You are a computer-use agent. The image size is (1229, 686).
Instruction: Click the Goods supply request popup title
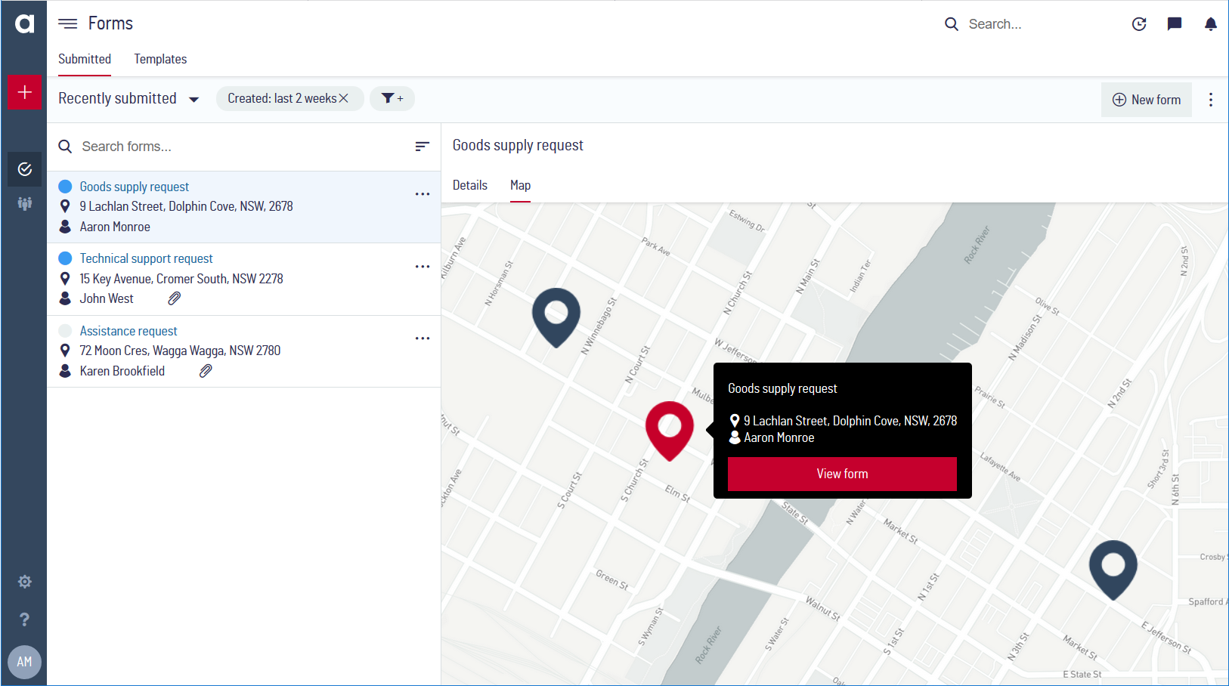[x=782, y=388]
